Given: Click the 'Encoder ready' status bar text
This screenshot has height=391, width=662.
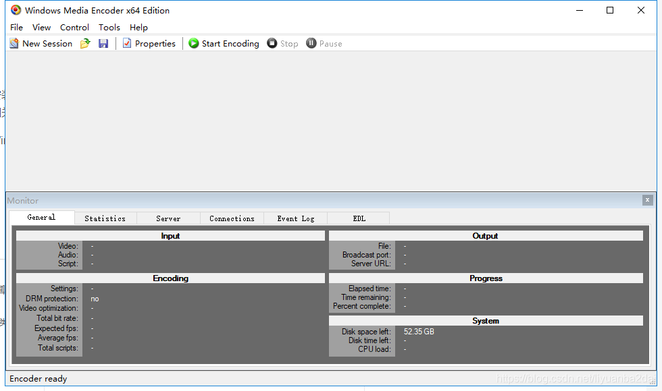Looking at the screenshot, I should (x=39, y=378).
